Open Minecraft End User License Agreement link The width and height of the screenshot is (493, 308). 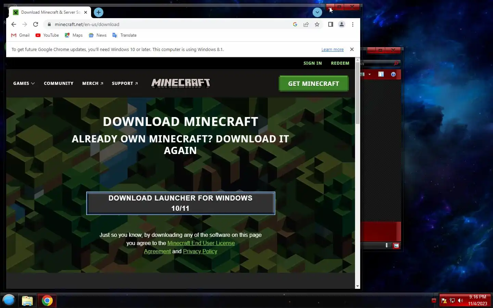click(x=189, y=247)
